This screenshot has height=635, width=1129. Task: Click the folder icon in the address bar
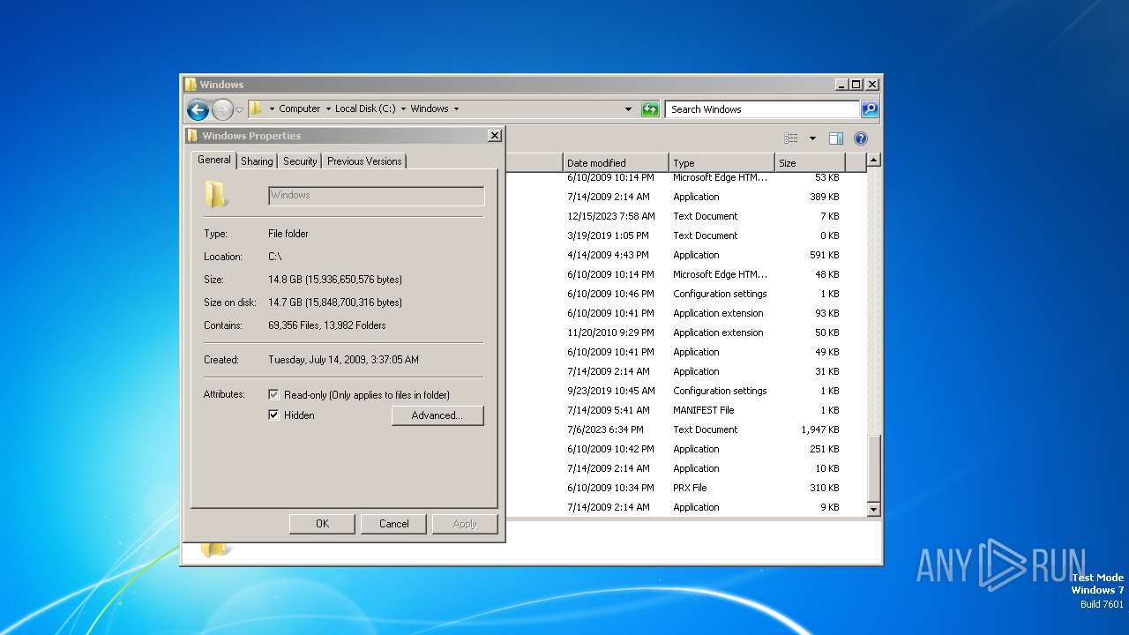(x=256, y=108)
